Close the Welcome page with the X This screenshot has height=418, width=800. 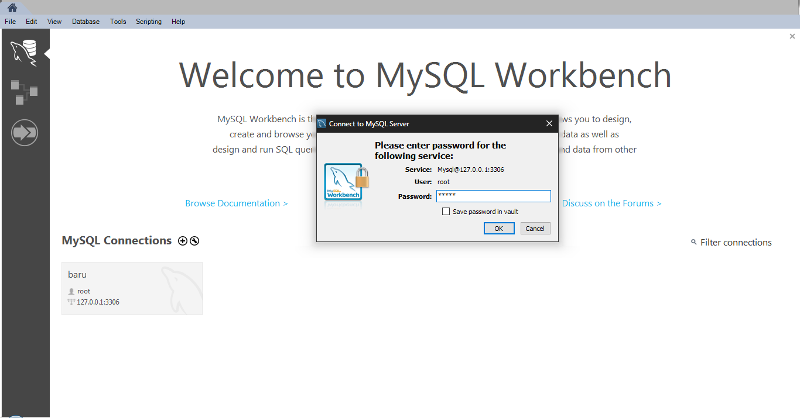[x=792, y=36]
